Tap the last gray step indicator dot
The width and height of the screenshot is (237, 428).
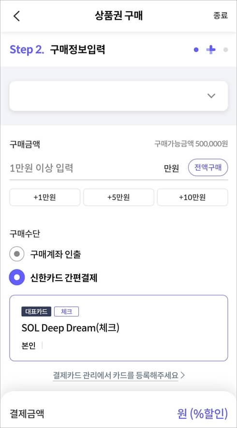click(x=225, y=49)
